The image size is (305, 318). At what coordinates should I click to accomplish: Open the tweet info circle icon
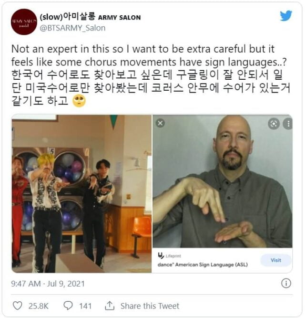click(x=286, y=283)
